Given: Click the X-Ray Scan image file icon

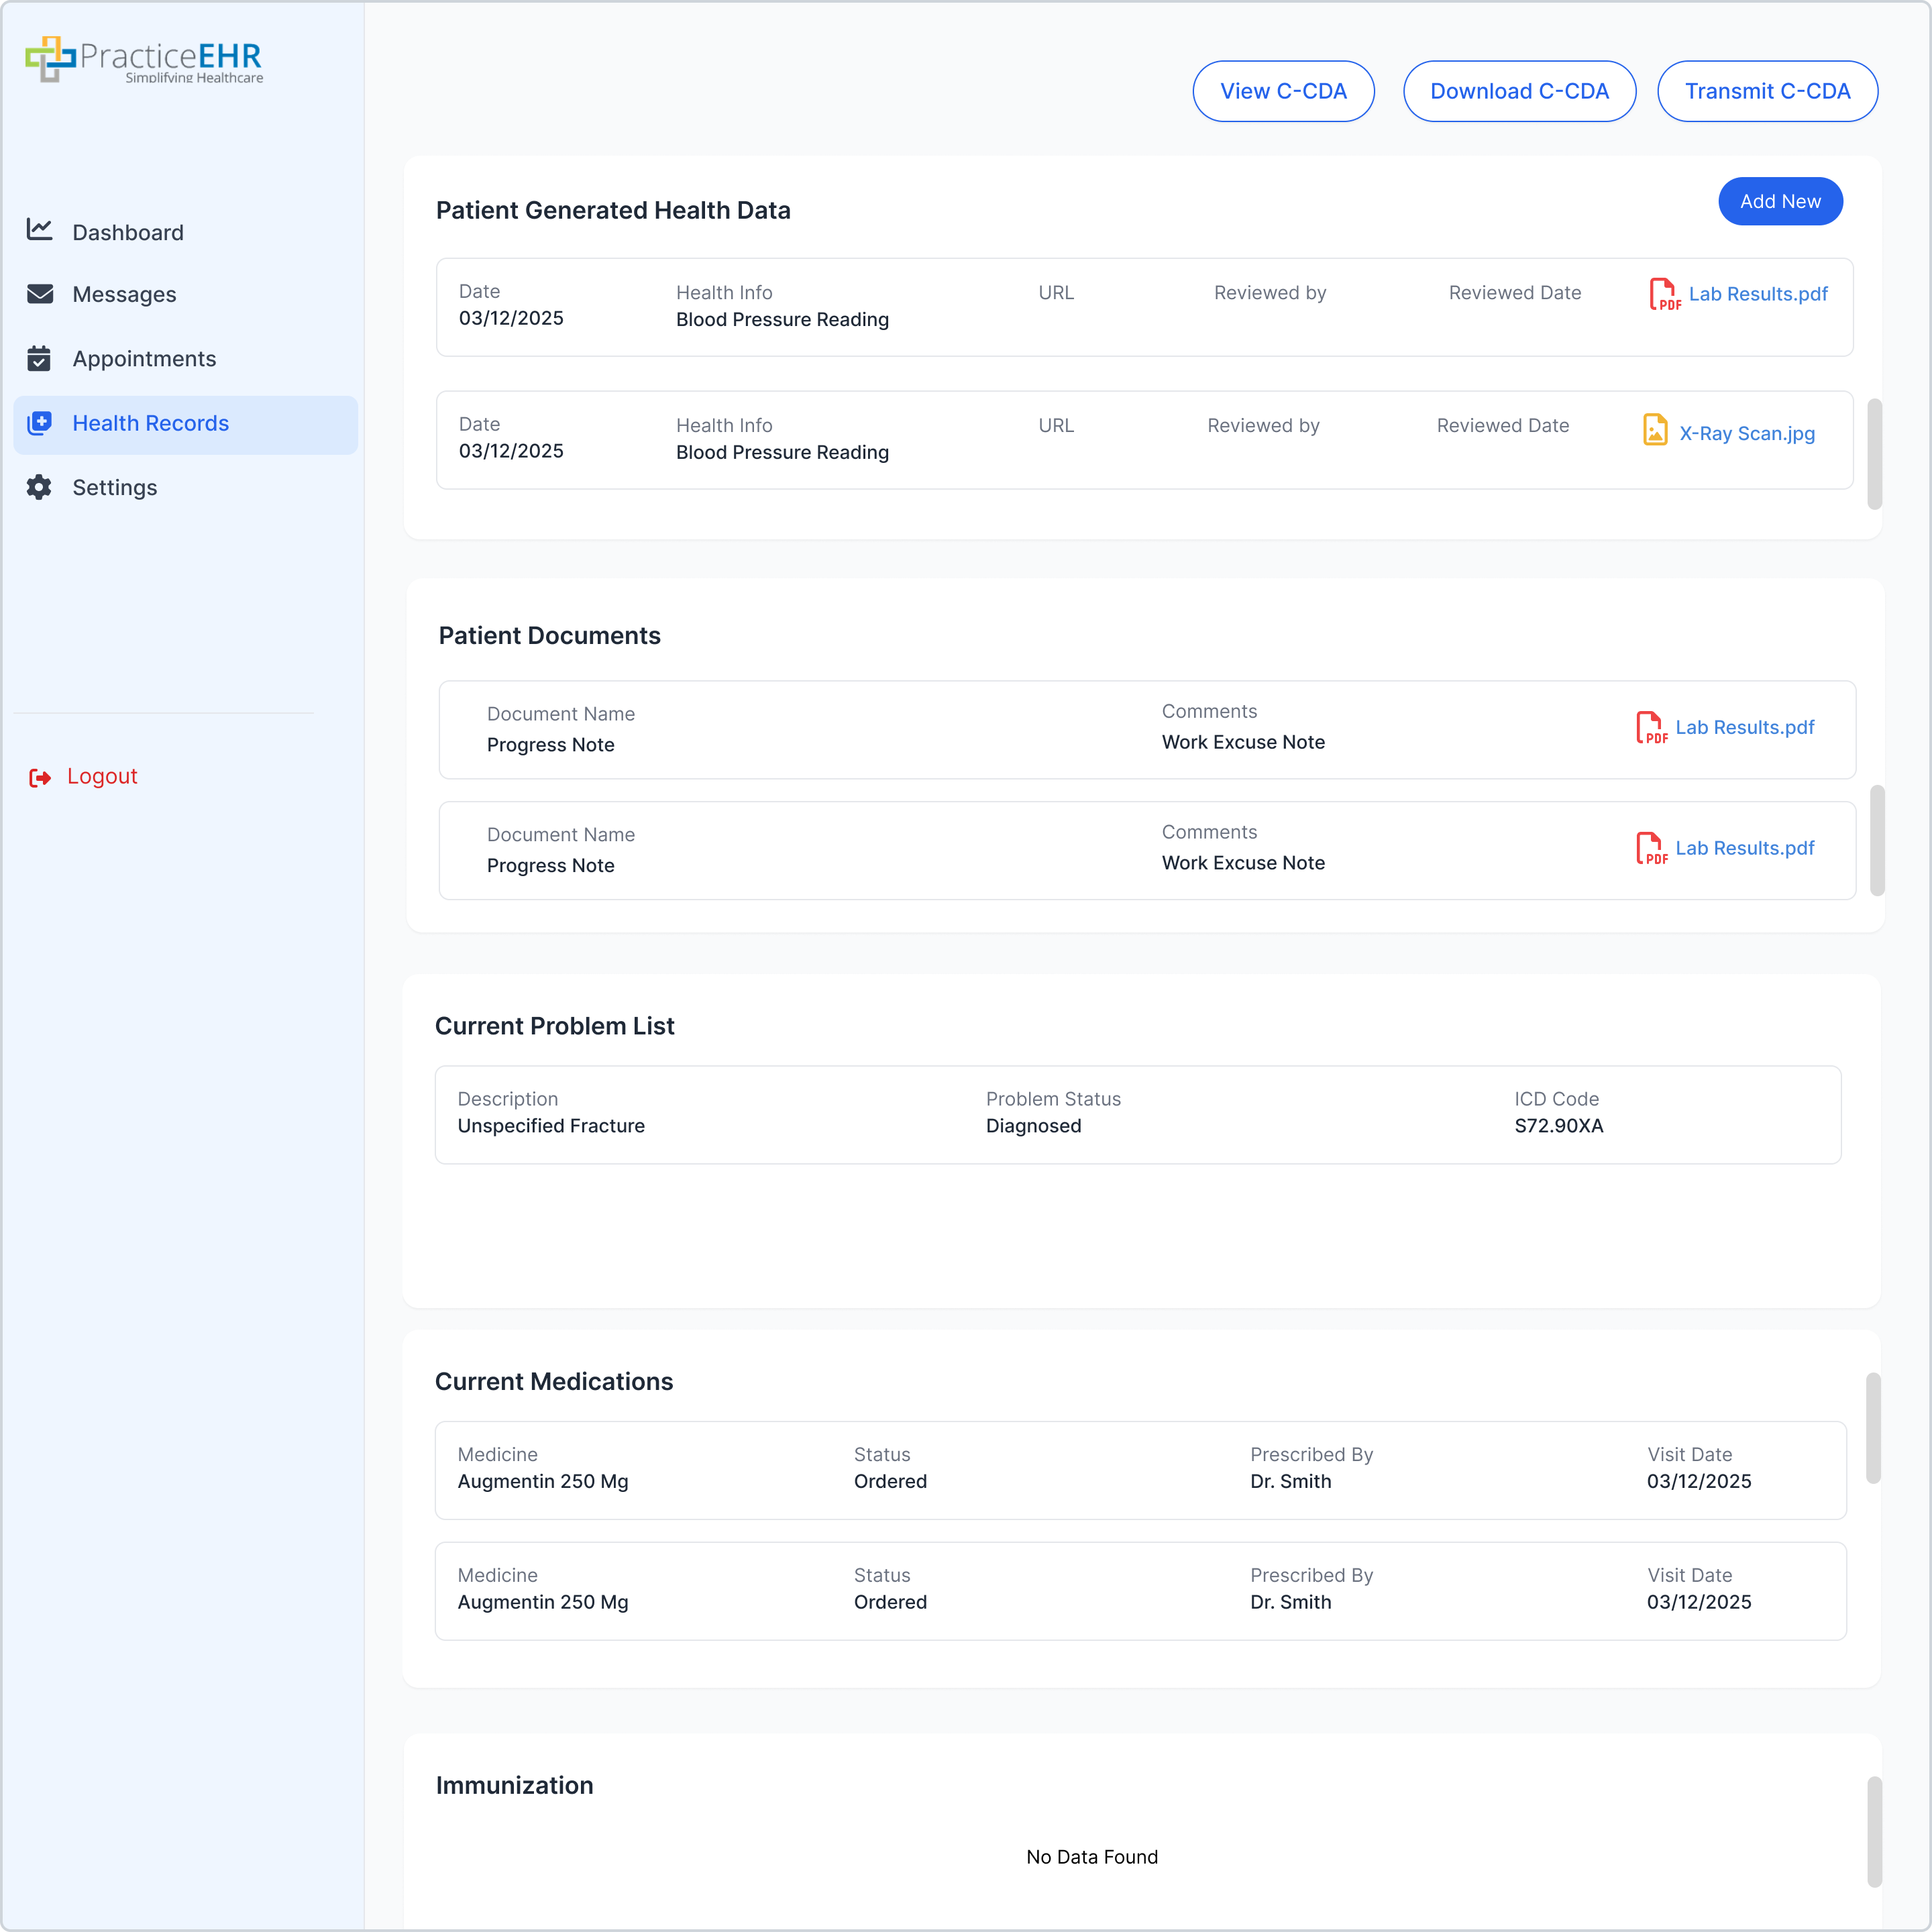Looking at the screenshot, I should point(1655,431).
